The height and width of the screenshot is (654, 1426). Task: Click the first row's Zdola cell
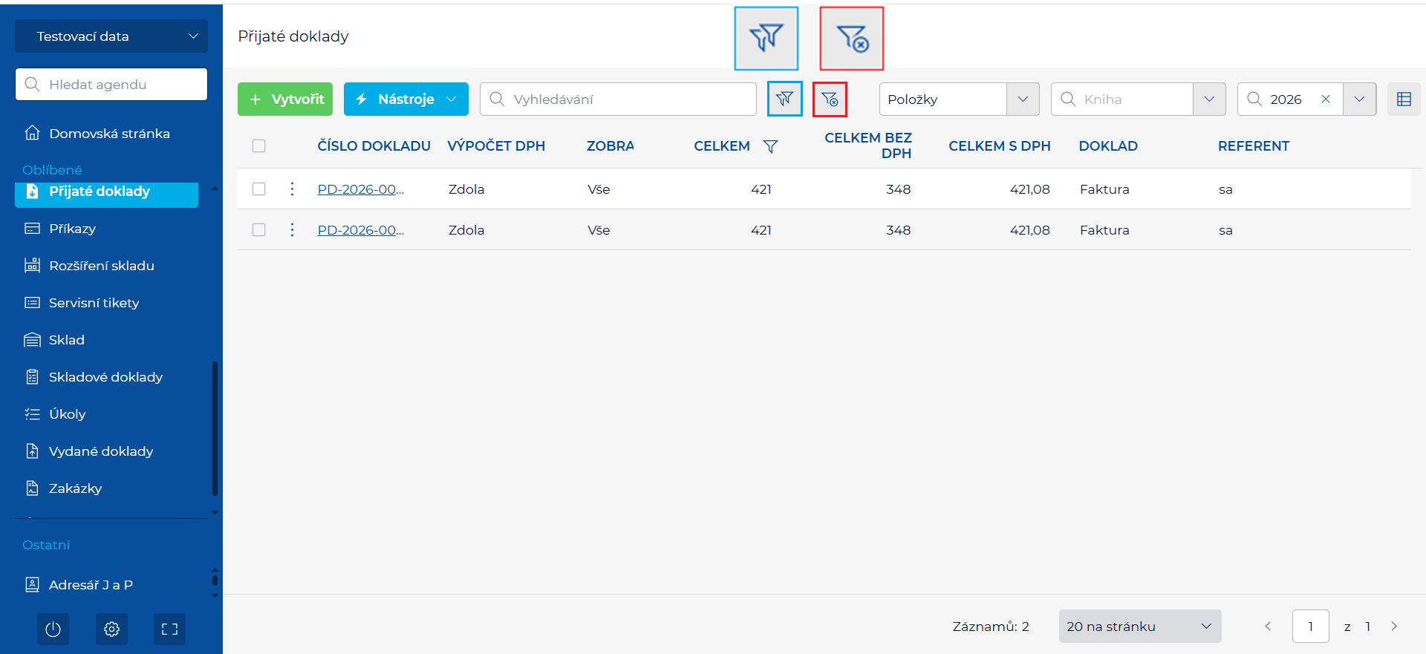(x=466, y=189)
